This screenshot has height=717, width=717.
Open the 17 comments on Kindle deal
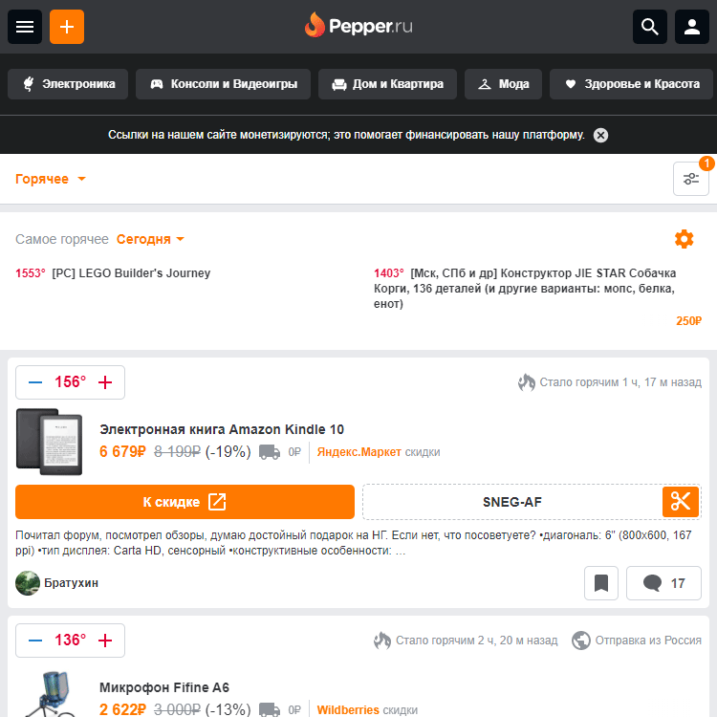tap(663, 583)
